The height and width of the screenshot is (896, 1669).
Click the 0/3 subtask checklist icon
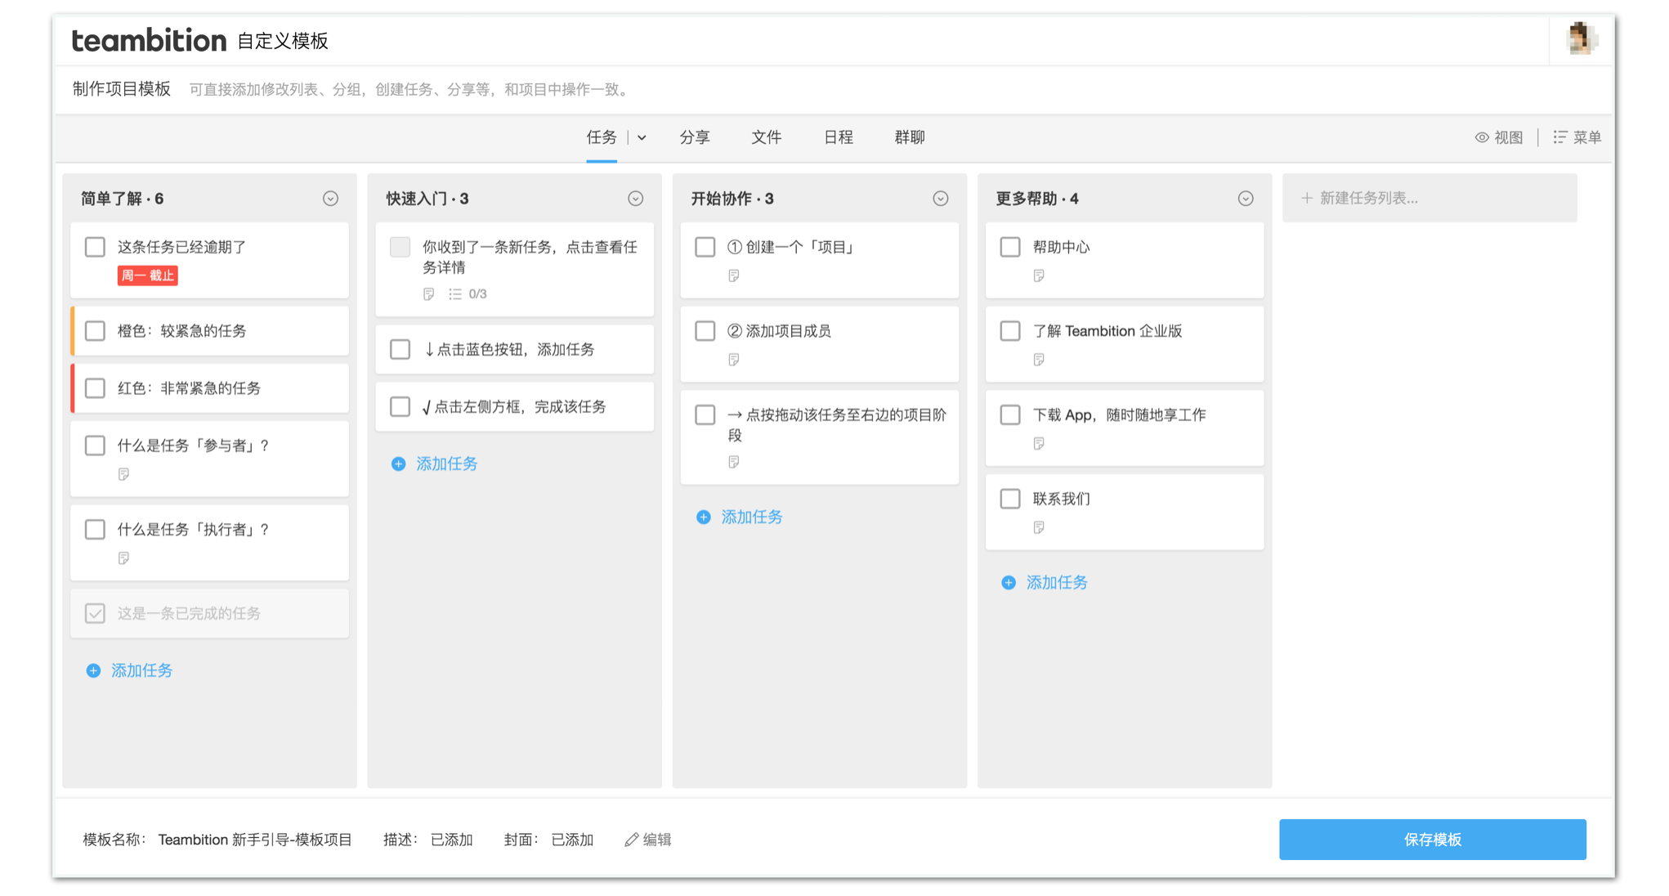(455, 293)
